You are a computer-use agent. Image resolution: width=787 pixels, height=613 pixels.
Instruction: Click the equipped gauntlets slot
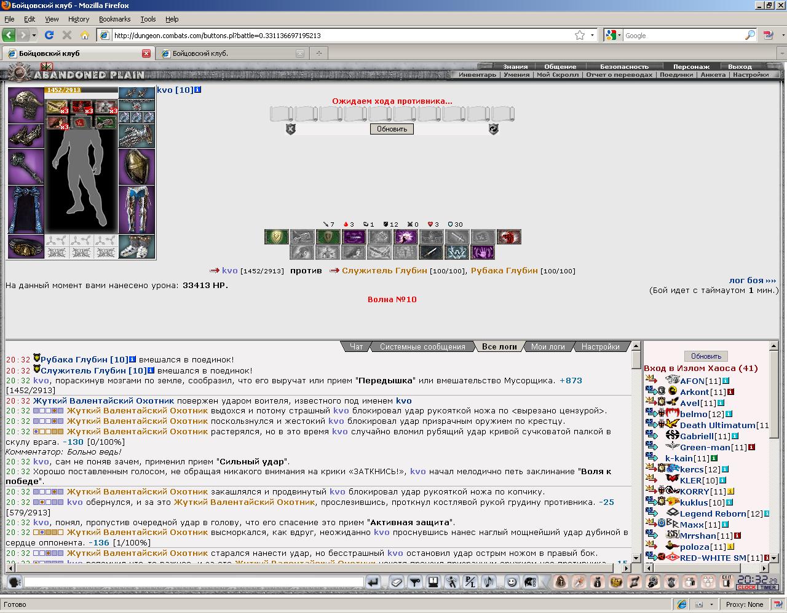click(x=136, y=136)
